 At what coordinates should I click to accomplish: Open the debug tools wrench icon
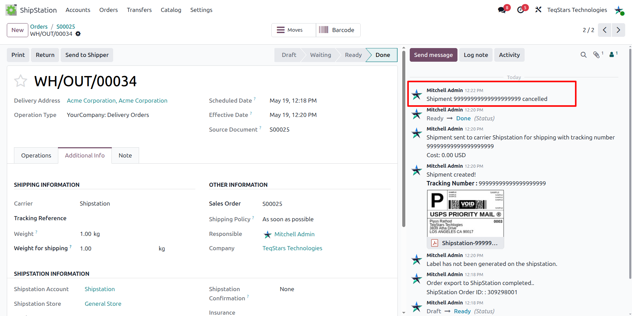538,10
